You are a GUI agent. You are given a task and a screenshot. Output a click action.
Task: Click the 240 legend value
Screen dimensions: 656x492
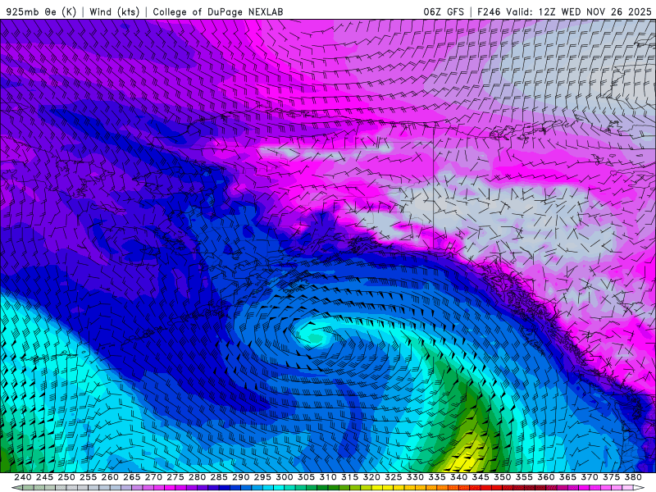point(23,477)
